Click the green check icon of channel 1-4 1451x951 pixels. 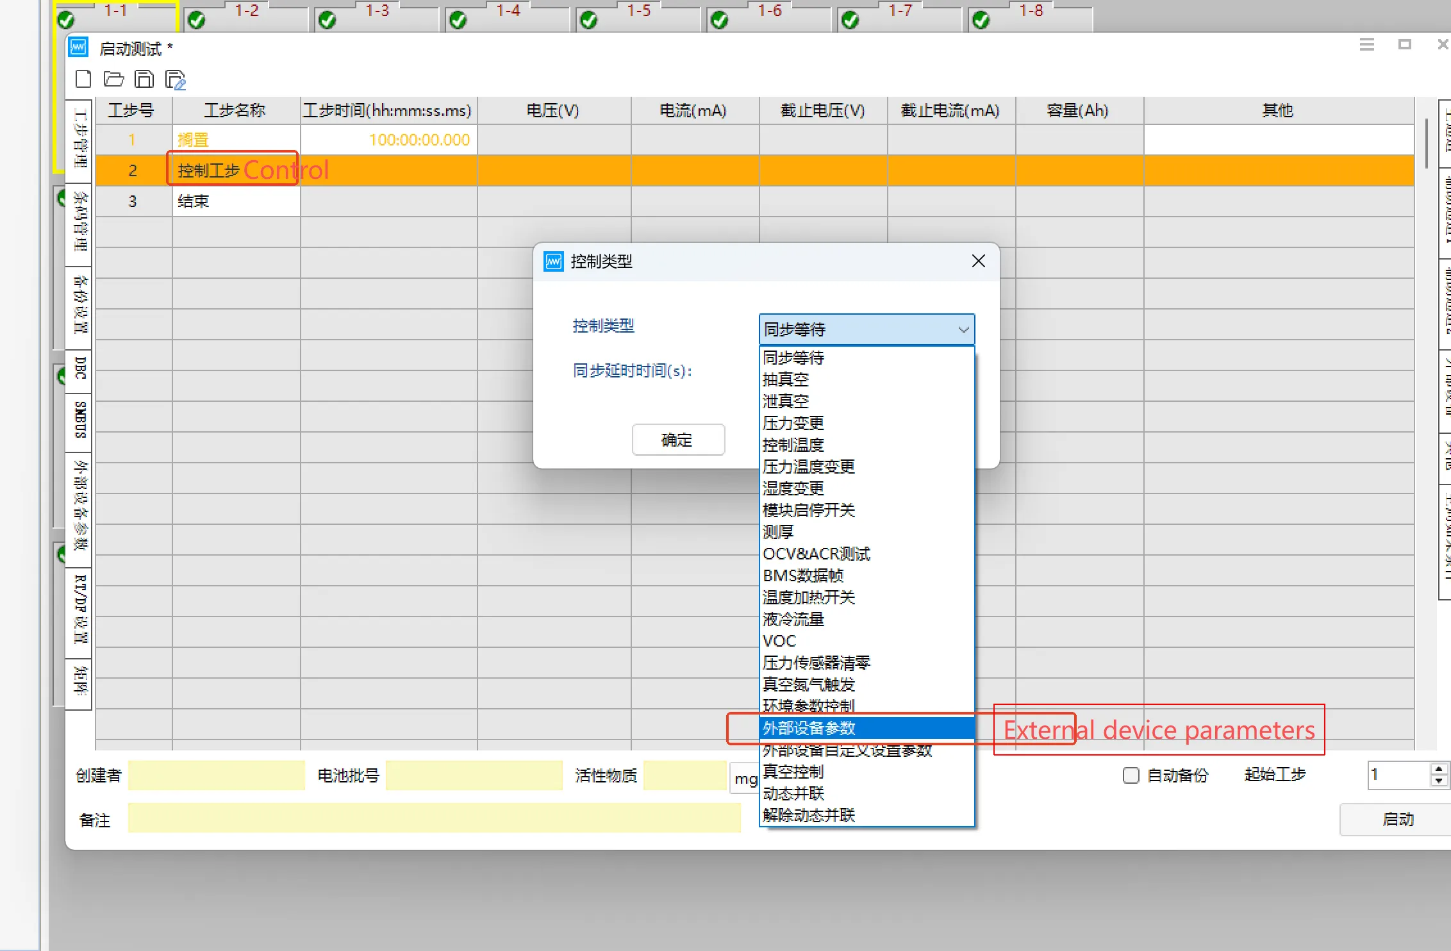click(x=458, y=21)
